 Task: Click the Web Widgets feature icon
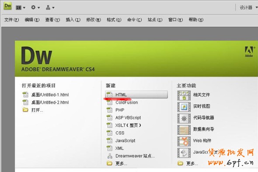pos(184,141)
